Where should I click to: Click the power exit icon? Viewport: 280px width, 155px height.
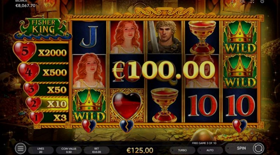(x=262, y=1)
